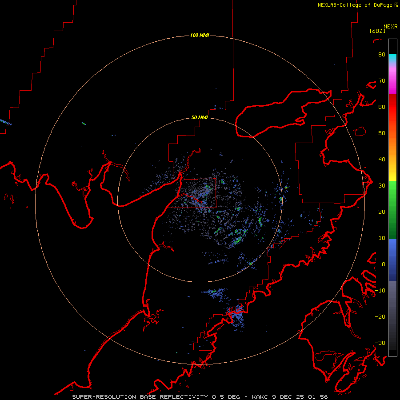The height and width of the screenshot is (400, 400).
Task: Click the cyan top segment of color bar
Action: point(392,58)
